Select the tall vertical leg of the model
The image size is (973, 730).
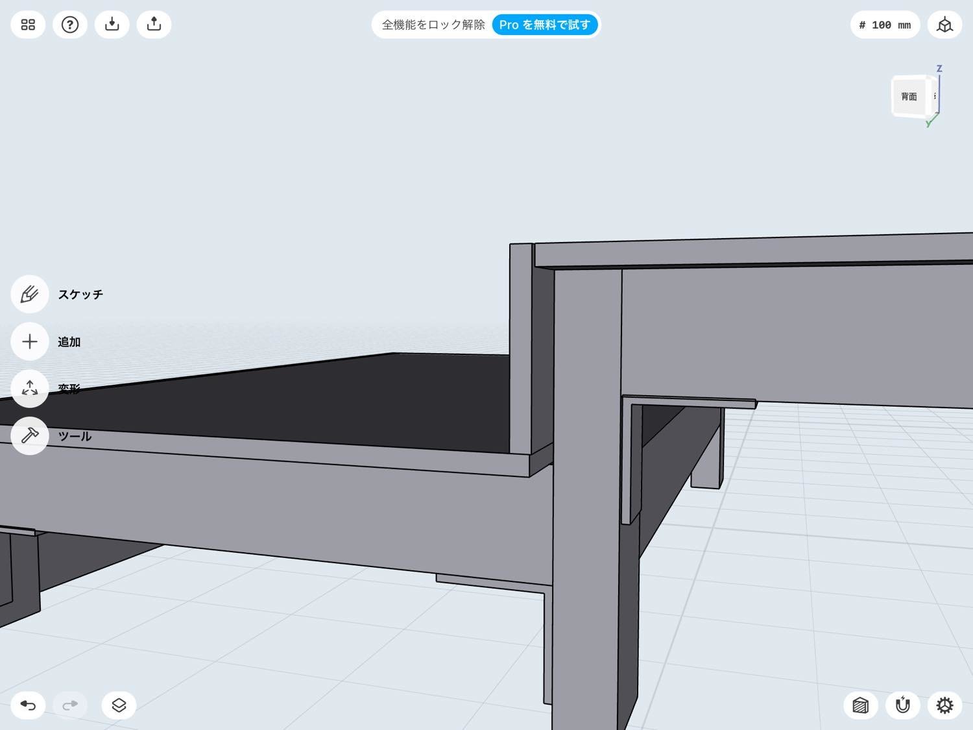(x=587, y=500)
